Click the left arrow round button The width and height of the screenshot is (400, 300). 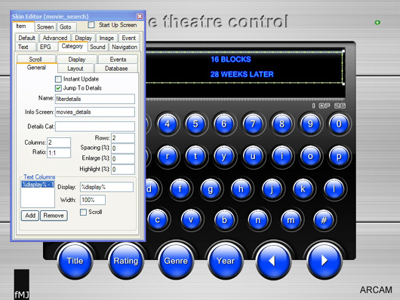click(273, 261)
